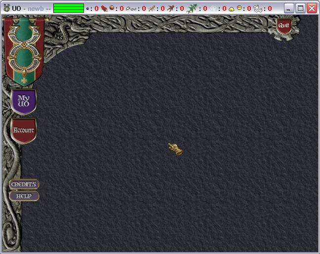This screenshot has width=320, height=254.
Task: Click the yellow sulfurous ash icon
Action: [232, 9]
